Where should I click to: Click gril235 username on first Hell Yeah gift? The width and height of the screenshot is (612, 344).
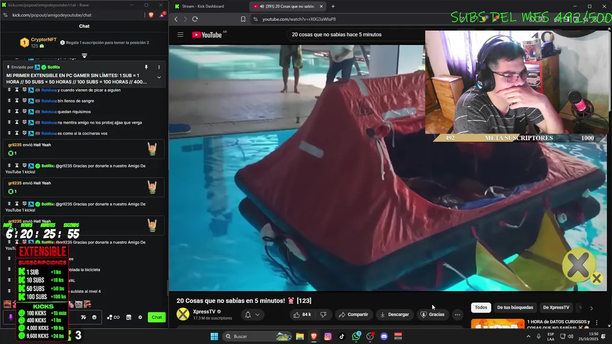(x=15, y=145)
